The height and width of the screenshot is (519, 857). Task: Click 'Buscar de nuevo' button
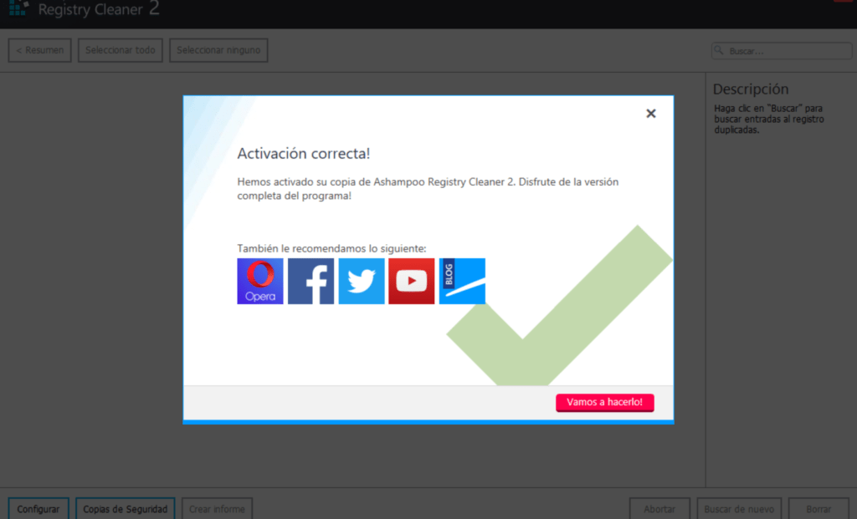(739, 509)
